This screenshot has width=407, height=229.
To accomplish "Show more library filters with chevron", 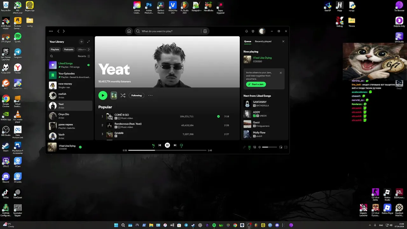I will click(x=89, y=50).
